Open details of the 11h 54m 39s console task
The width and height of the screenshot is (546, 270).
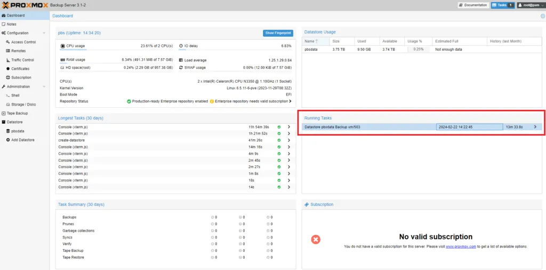(x=289, y=127)
